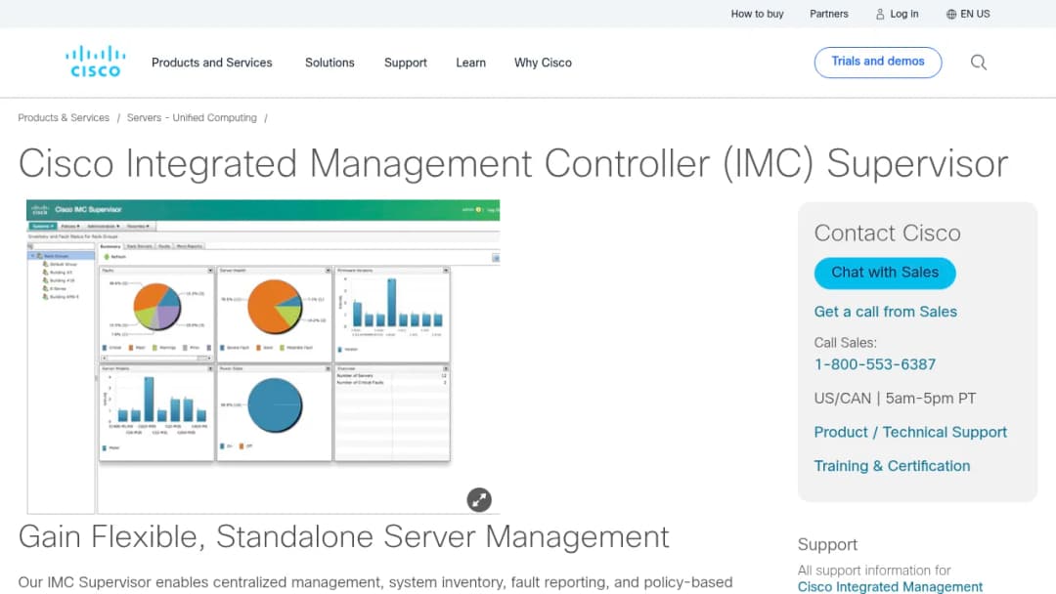1056x594 pixels.
Task: Open the Support menu
Action: click(x=406, y=63)
